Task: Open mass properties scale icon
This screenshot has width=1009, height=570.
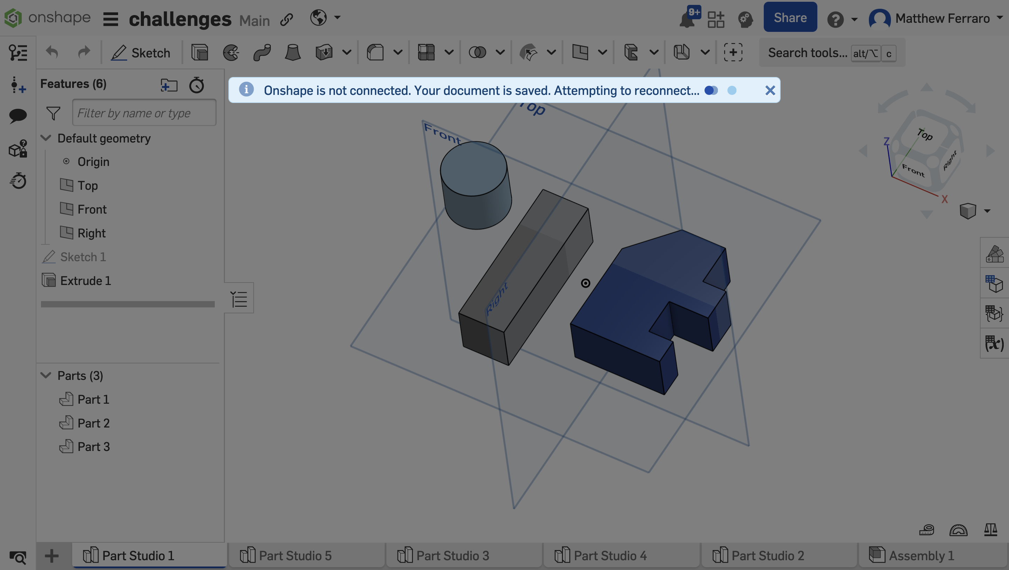Action: (990, 530)
